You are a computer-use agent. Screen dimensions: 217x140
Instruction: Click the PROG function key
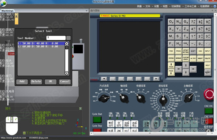pyautogui.click(x=178, y=51)
